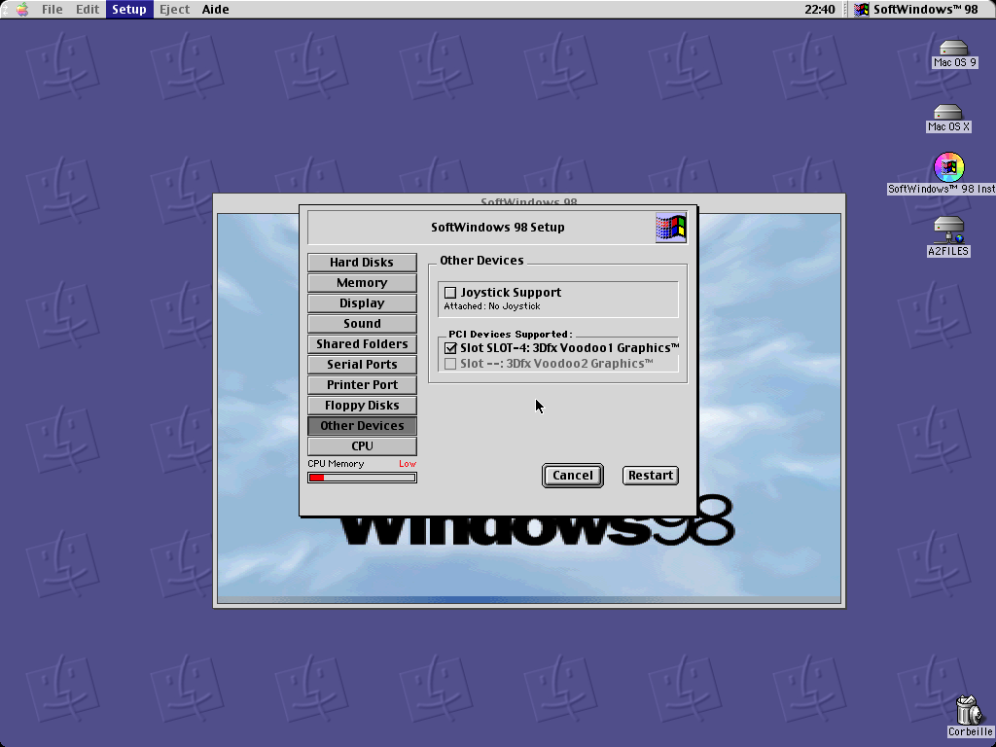The width and height of the screenshot is (996, 747).
Task: Click the "SoftWindows 98 Setup" heading
Action: point(497,228)
